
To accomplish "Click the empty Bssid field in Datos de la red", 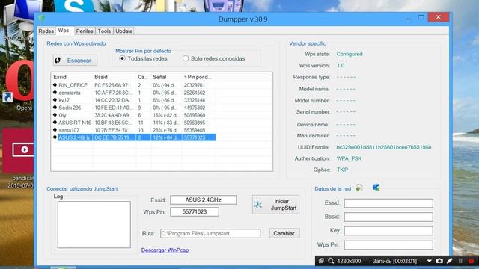I will 388,217.
